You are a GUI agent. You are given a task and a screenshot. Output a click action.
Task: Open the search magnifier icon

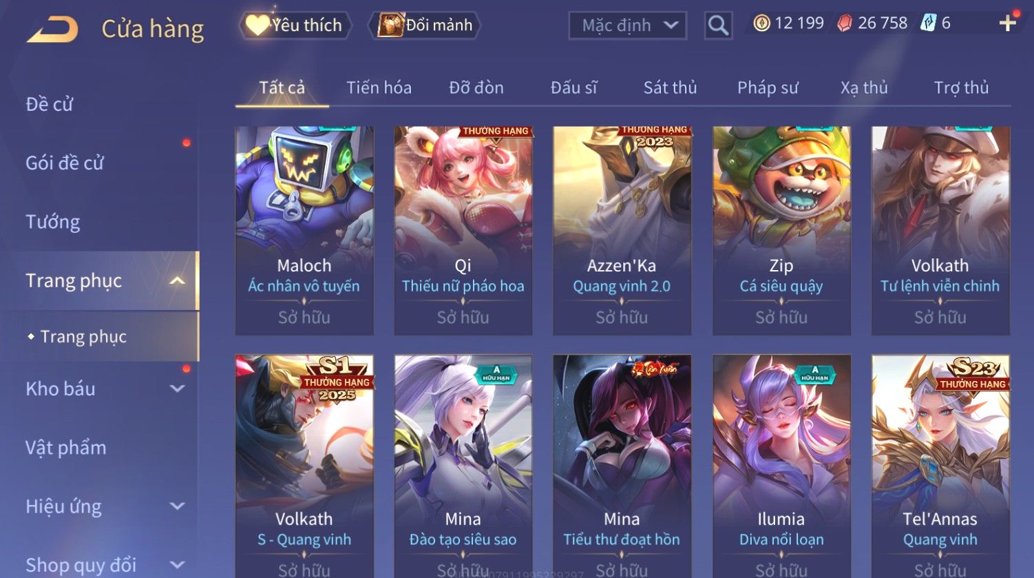point(718,25)
